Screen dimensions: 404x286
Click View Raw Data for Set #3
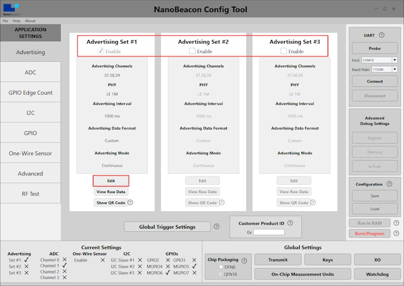coord(294,192)
